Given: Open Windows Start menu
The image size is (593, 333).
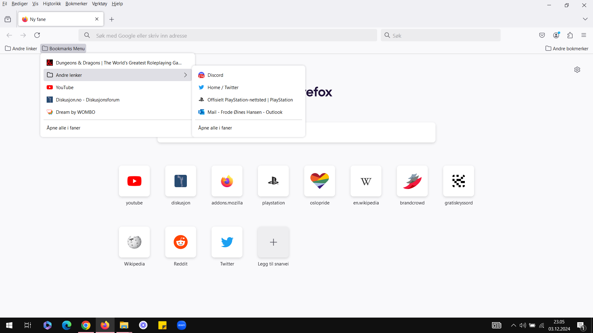Looking at the screenshot, I should pyautogui.click(x=9, y=325).
